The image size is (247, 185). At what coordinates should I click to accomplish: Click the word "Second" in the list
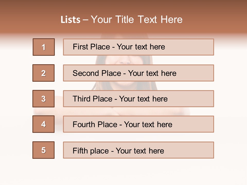86,73
